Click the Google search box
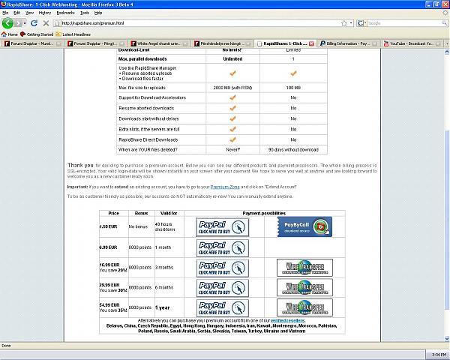The height and width of the screenshot is (360, 450). pyautogui.click(x=405, y=23)
